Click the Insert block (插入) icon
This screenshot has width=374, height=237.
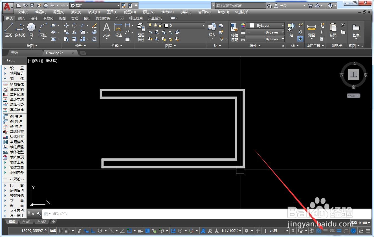click(x=212, y=30)
